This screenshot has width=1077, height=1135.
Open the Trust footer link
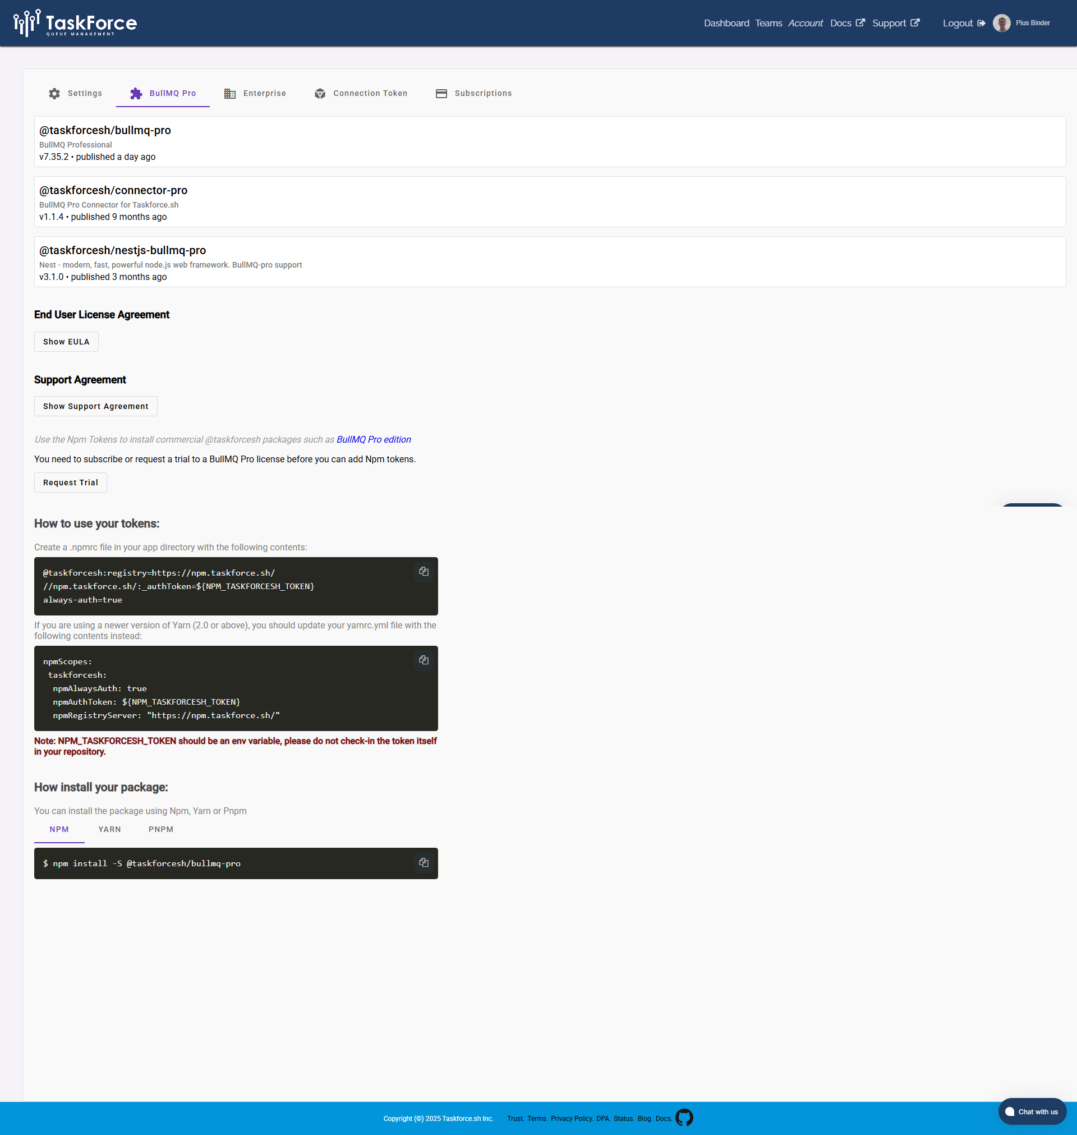[x=515, y=1118]
